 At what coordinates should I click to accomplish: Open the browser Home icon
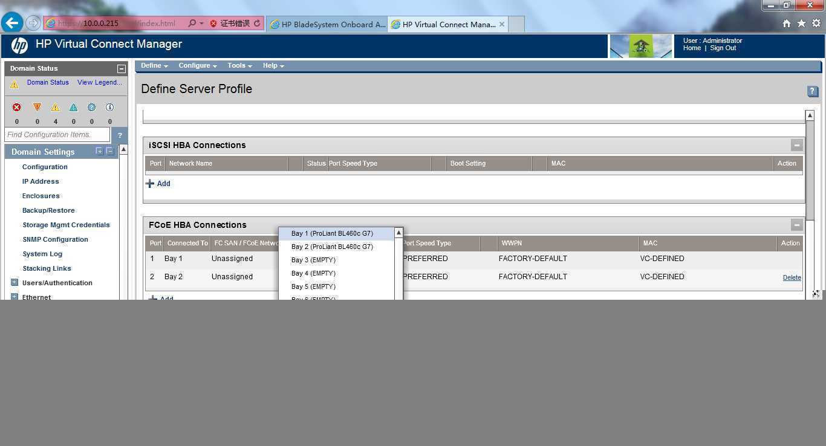[x=786, y=24]
